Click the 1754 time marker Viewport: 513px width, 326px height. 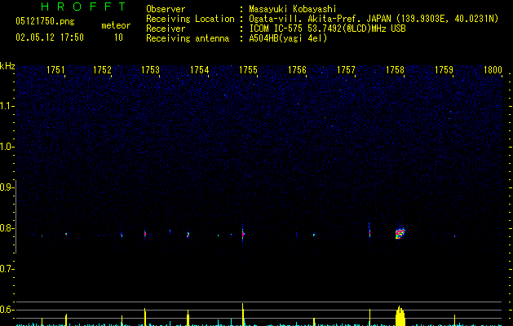[x=199, y=70]
